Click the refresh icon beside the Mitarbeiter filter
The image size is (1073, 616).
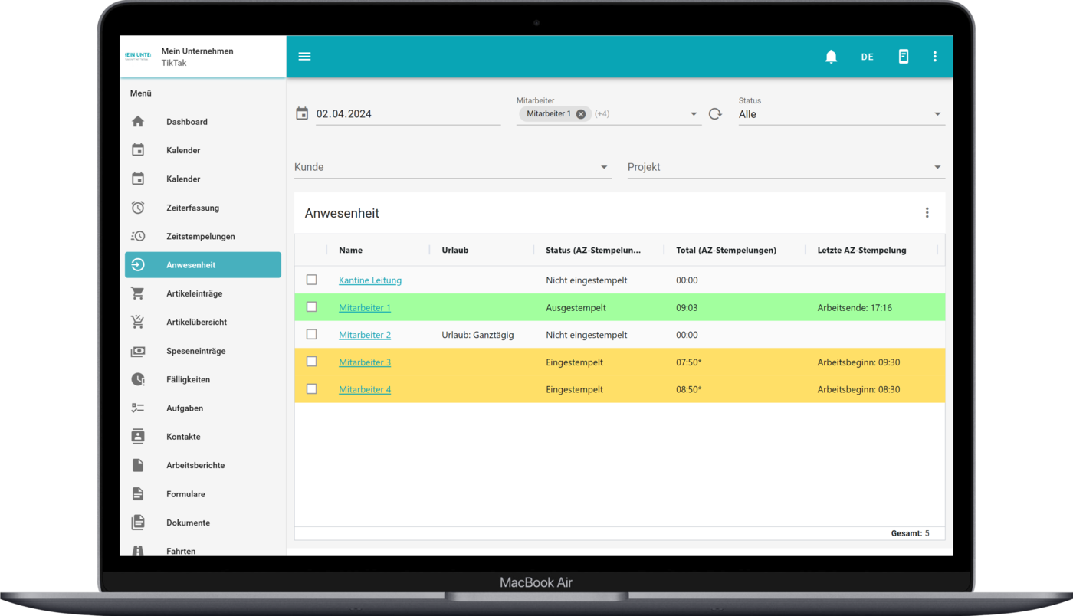click(x=715, y=114)
